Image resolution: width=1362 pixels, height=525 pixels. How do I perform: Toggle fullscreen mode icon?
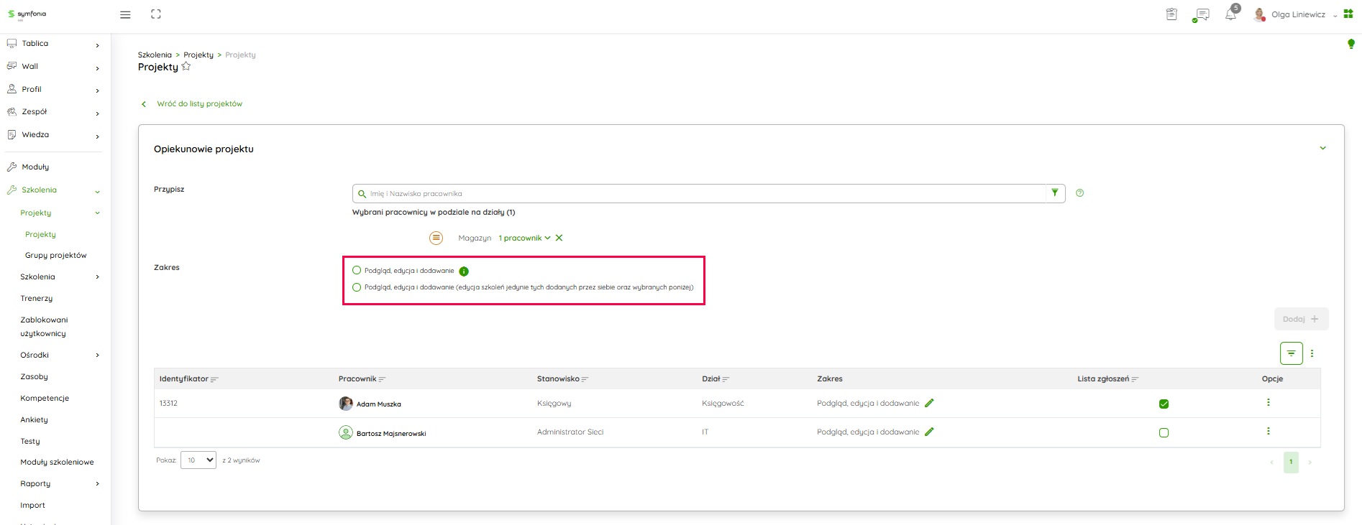(156, 14)
